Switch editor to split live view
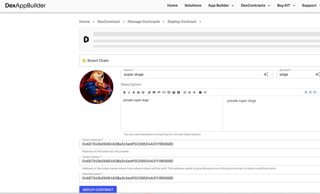Image resolution: width=320 pixels, height=194 pixels. [x=310, y=92]
